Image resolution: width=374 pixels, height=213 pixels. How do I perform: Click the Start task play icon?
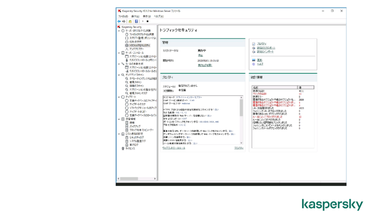(x=143, y=21)
